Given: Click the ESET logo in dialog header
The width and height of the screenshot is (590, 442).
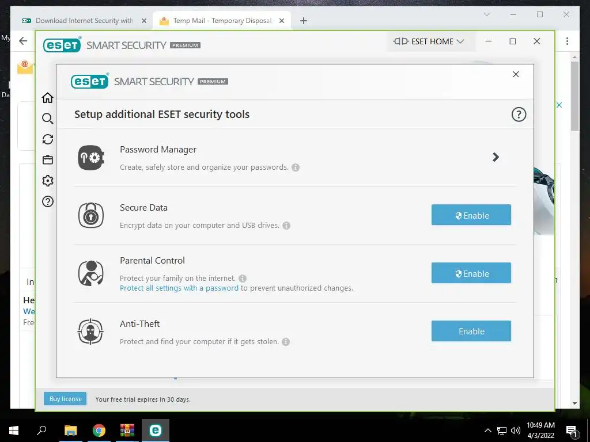Looking at the screenshot, I should pyautogui.click(x=89, y=81).
